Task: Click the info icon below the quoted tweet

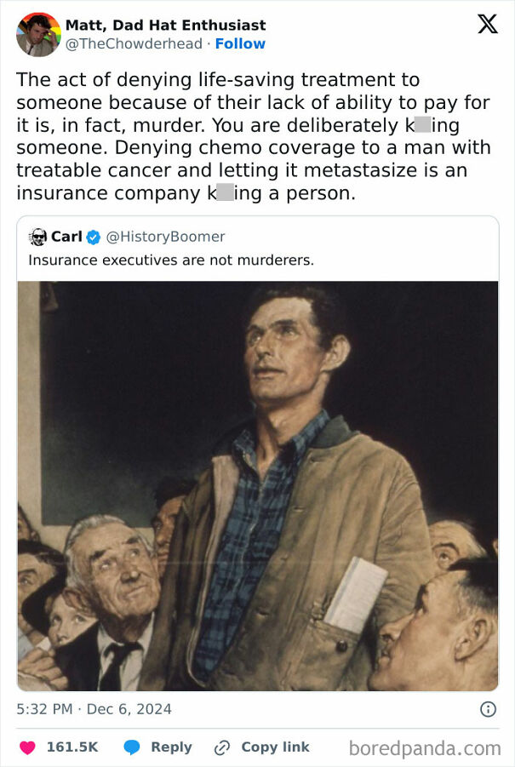Action: (x=487, y=708)
